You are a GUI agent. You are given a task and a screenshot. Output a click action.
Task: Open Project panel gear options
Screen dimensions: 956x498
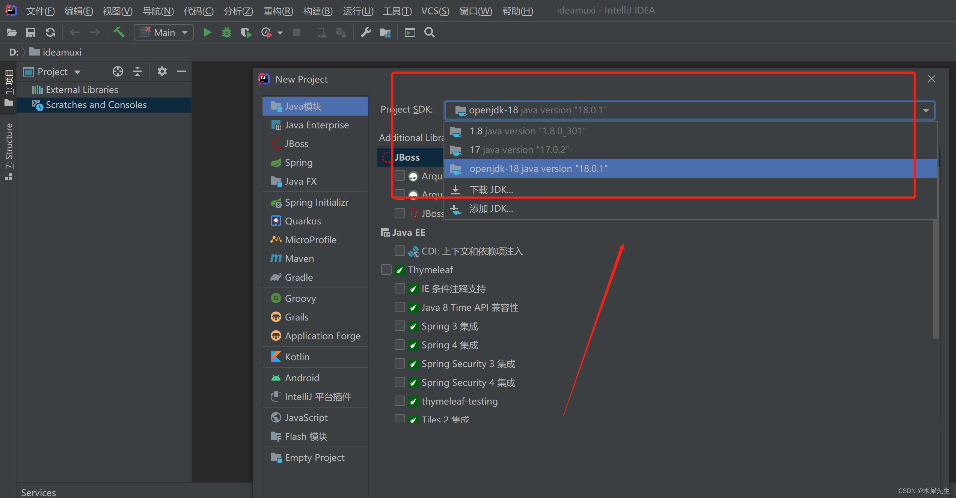(162, 71)
